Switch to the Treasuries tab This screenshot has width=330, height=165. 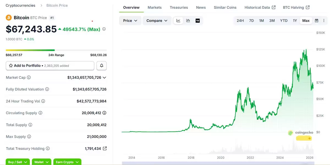tap(179, 7)
